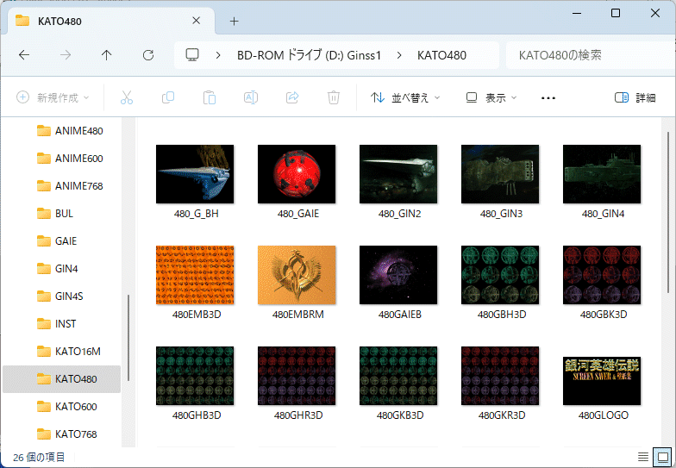Click the forward navigation arrow
This screenshot has width=676, height=468.
(x=66, y=55)
